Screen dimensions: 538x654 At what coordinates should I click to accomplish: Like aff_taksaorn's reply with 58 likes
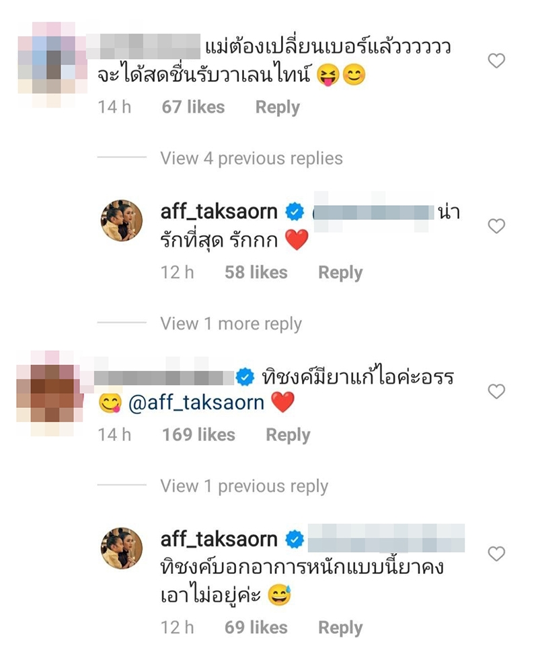point(496,226)
